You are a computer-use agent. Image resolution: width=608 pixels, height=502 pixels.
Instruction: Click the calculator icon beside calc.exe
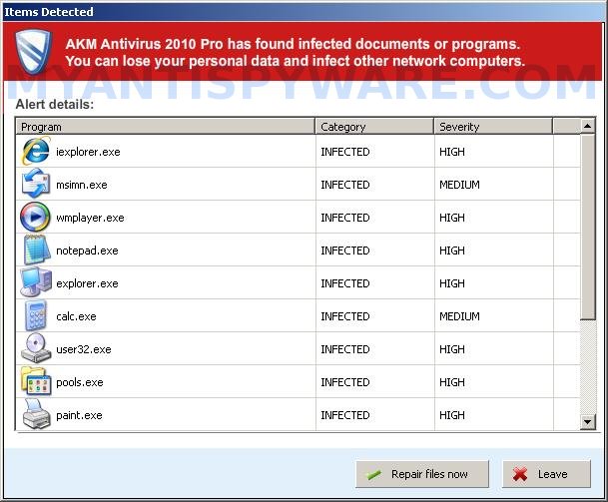click(36, 315)
